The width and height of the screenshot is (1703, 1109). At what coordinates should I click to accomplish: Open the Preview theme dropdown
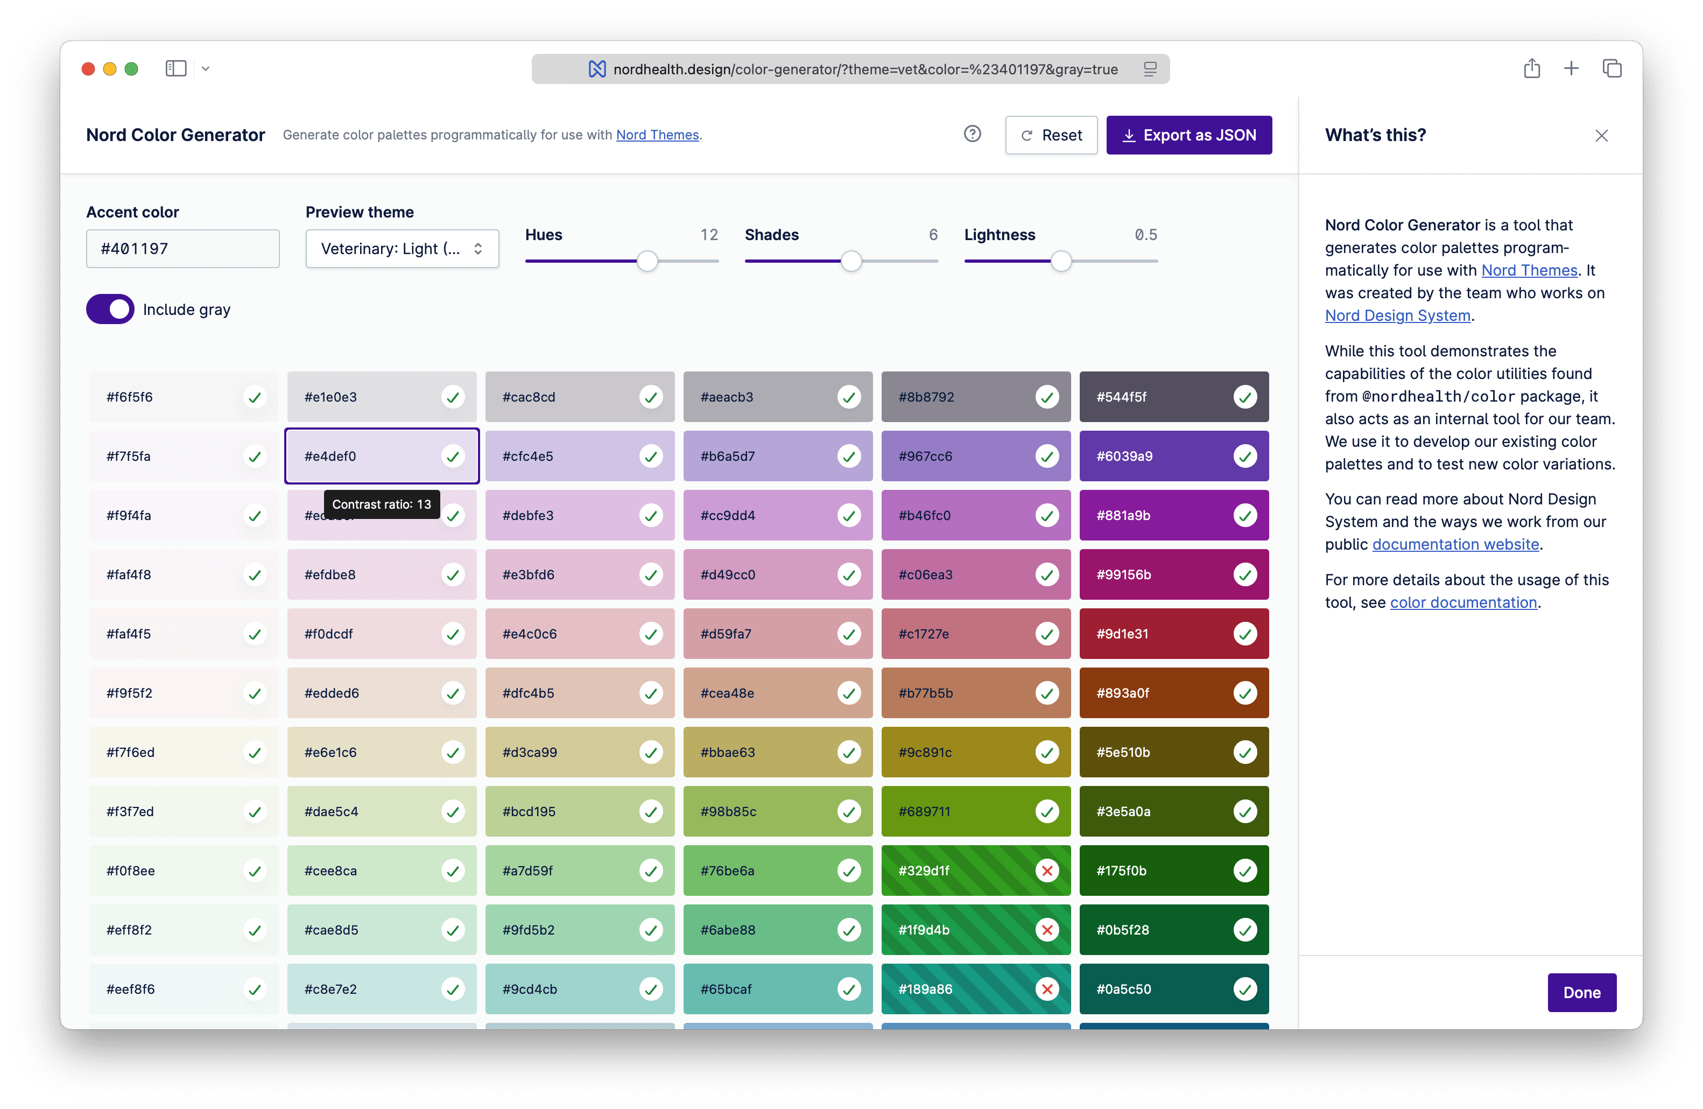[x=402, y=248]
